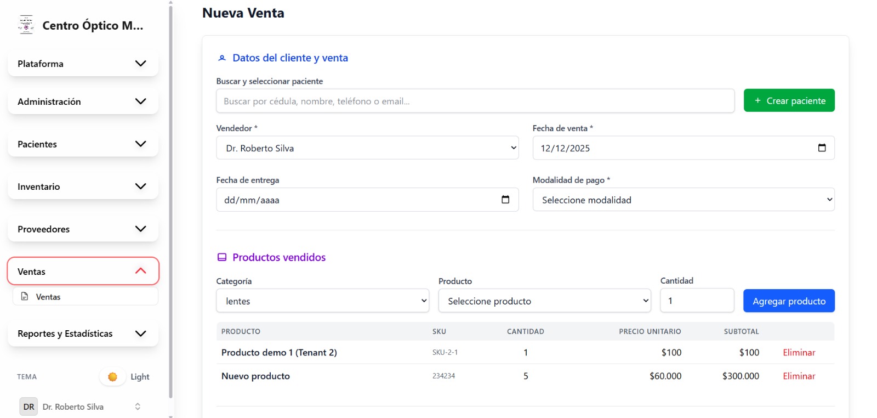Viewport: 877px width, 418px height.
Task: Click the Fecha de entrega date field
Action: click(x=367, y=200)
